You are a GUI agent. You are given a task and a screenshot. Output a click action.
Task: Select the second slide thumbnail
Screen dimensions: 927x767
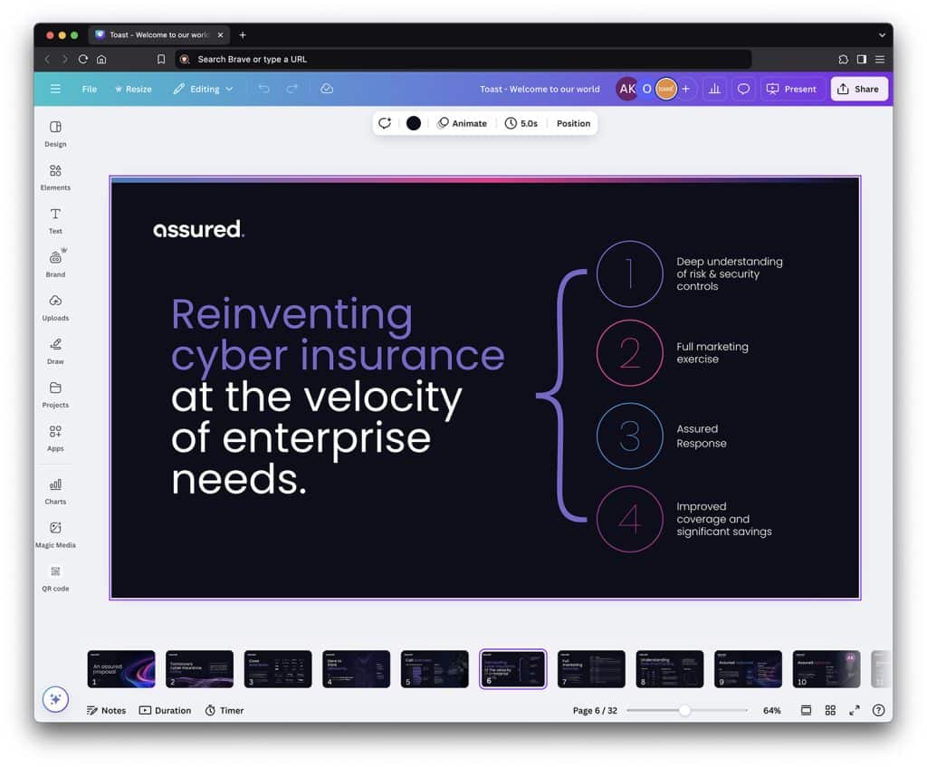pos(199,668)
